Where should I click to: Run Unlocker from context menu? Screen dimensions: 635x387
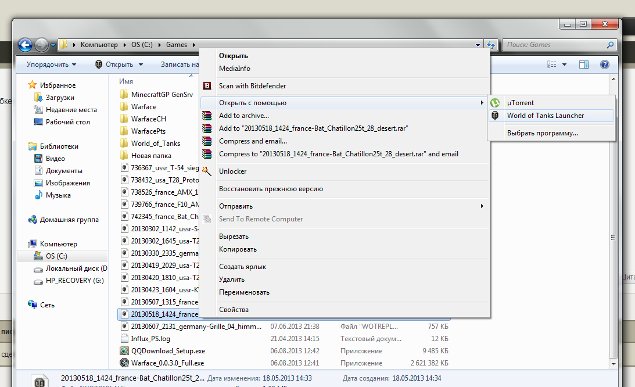pos(232,171)
